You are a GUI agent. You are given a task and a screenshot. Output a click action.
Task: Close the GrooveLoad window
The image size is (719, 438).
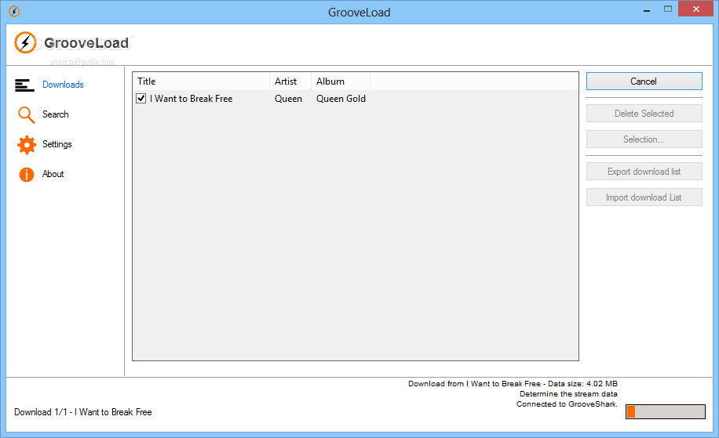click(695, 9)
